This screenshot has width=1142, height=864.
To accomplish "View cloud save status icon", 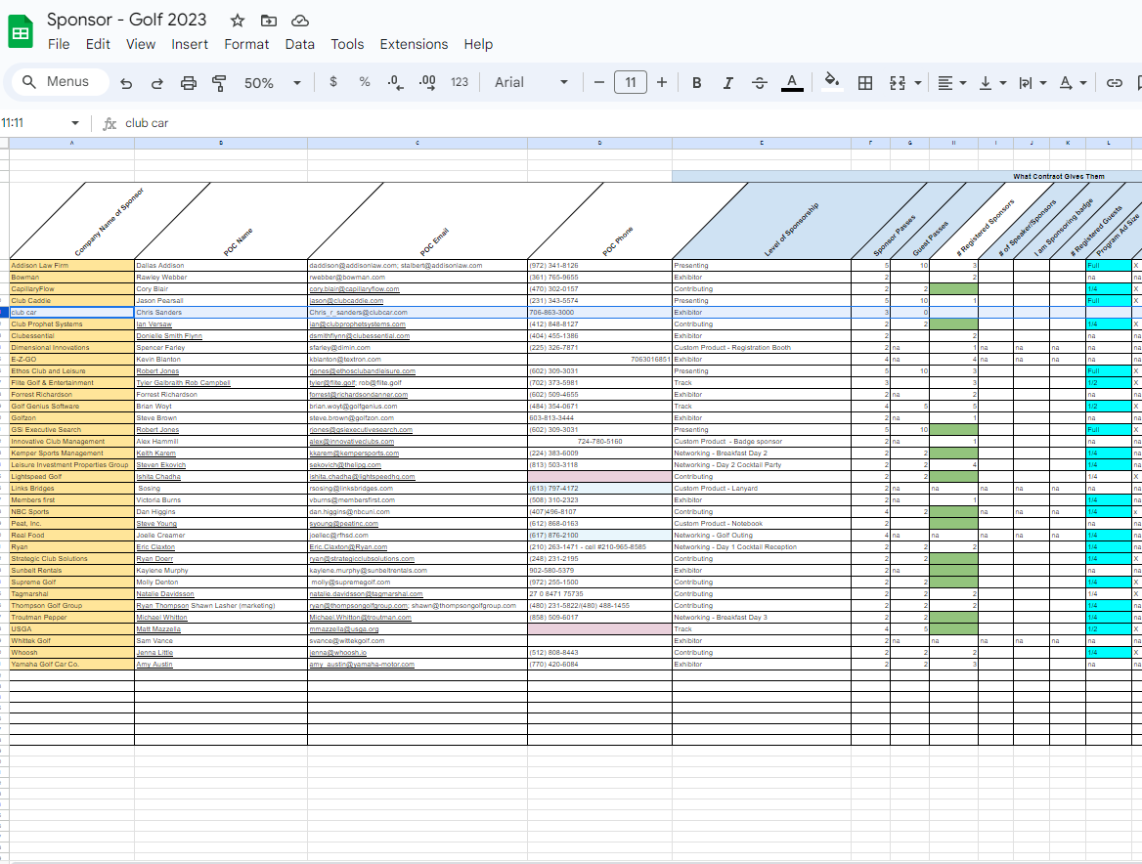I will pos(299,21).
